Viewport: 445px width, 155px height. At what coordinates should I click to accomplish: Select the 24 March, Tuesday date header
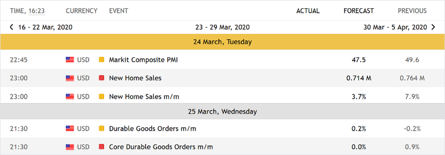coord(222,42)
